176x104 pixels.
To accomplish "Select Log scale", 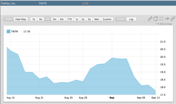I will coord(131,19).
